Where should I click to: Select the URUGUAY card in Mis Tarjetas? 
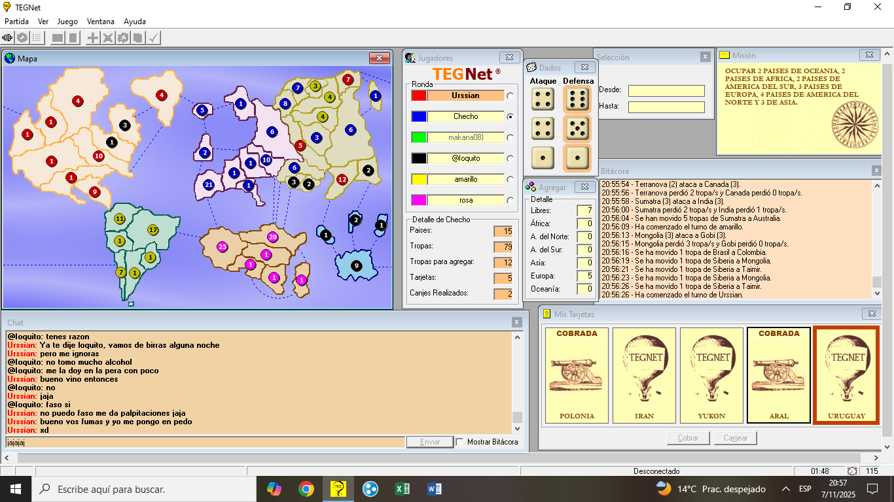point(846,375)
